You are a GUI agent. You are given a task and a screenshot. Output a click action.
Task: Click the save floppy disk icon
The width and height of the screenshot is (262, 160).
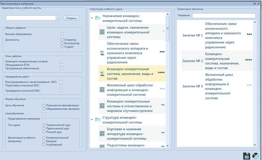pos(246,156)
